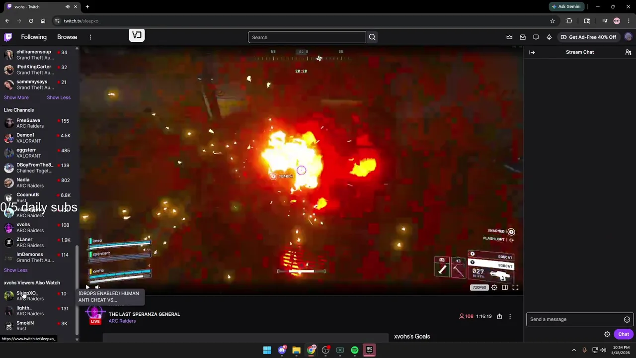Click the sidebar vertical scrollbar
Viewport: 636px width, 358px height.
[77, 290]
